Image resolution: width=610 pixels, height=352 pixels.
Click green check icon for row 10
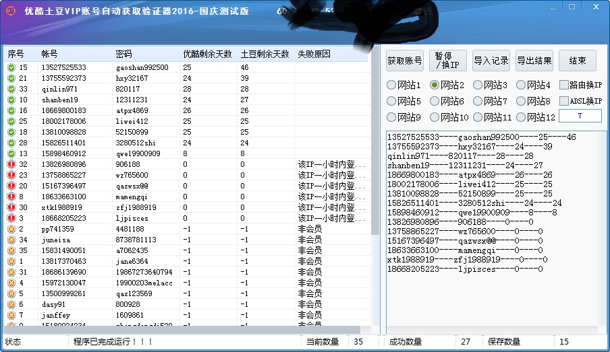(x=11, y=100)
